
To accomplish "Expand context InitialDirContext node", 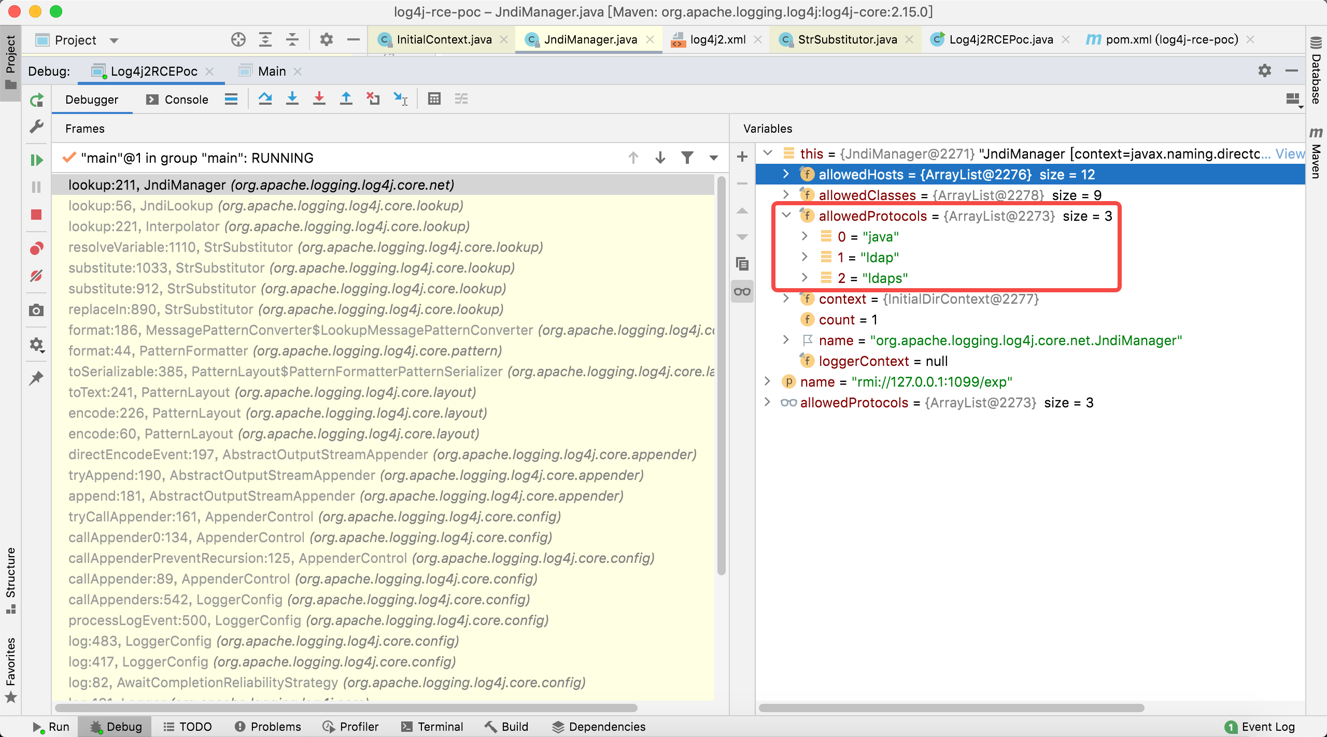I will [x=786, y=298].
